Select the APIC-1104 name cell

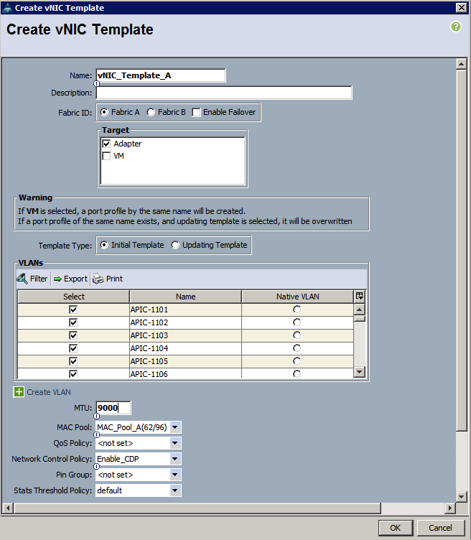coord(185,348)
